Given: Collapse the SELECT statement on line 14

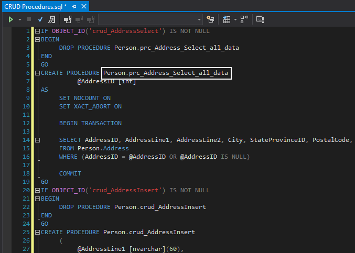Looking at the screenshot, I should pyautogui.click(x=37, y=140).
